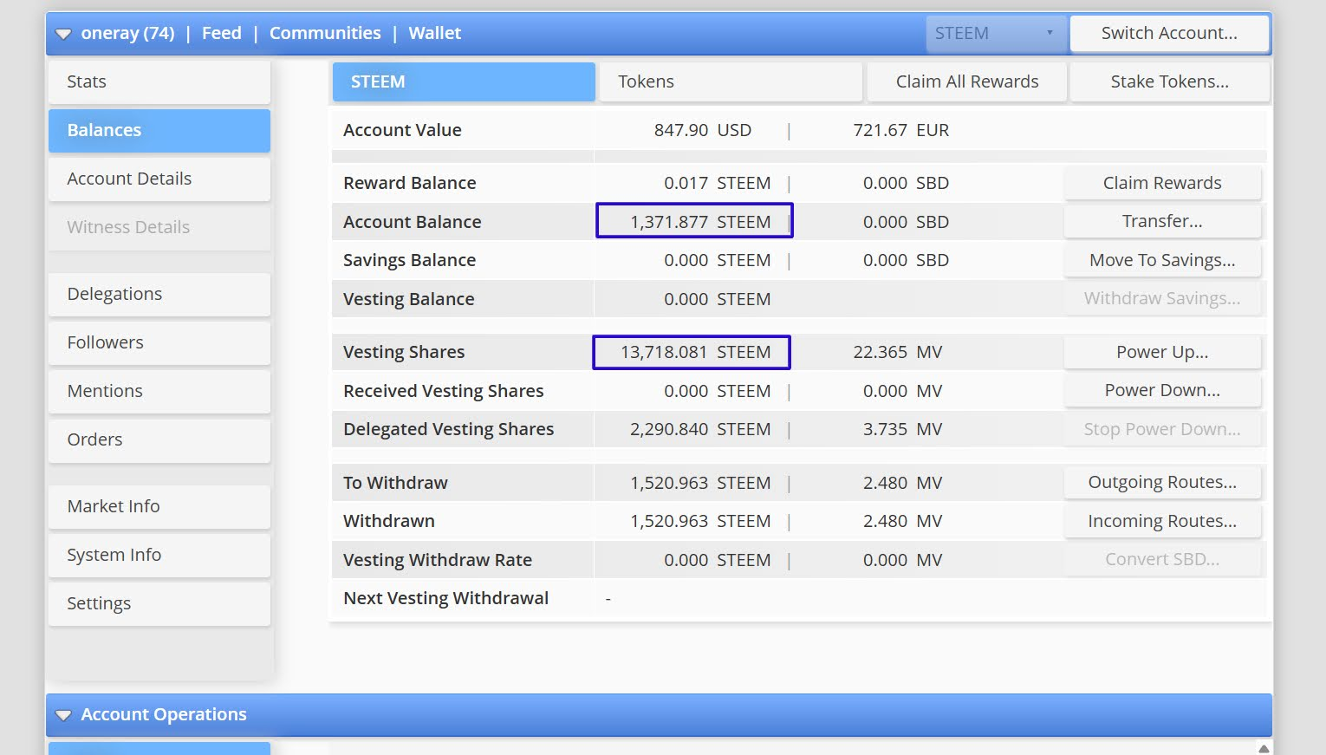
Task: Click the 3.735 MV delegated value
Action: (x=902, y=429)
